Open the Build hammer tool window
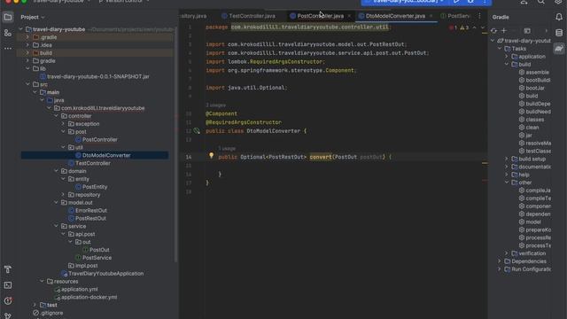567x319 pixels. pyautogui.click(x=8, y=269)
